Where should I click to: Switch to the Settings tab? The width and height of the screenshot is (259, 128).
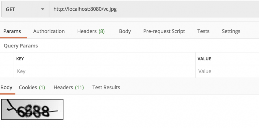point(231,31)
